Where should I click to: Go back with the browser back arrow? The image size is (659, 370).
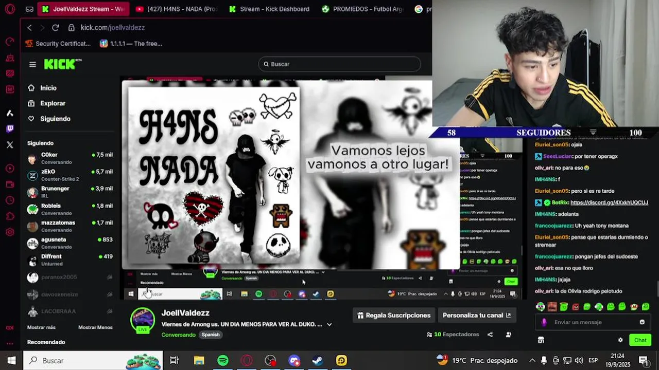(x=29, y=28)
